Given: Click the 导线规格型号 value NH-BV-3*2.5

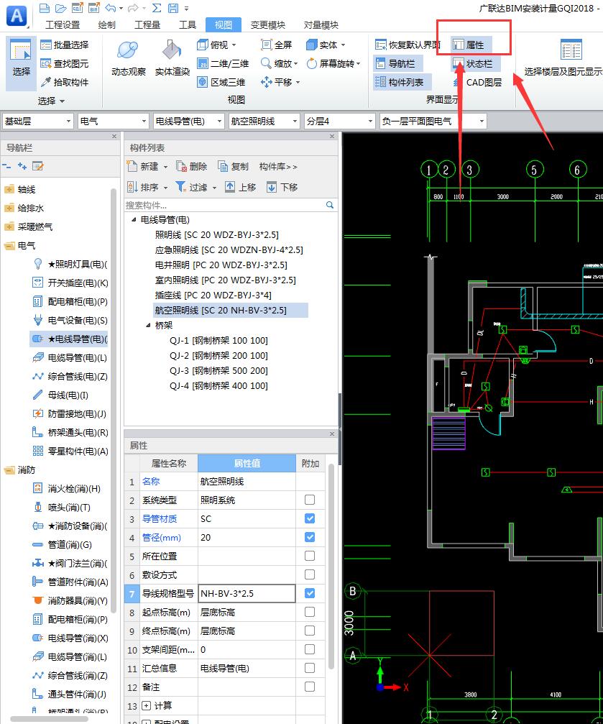Looking at the screenshot, I should point(247,593).
